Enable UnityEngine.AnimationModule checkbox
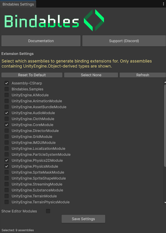 (x=6, y=101)
